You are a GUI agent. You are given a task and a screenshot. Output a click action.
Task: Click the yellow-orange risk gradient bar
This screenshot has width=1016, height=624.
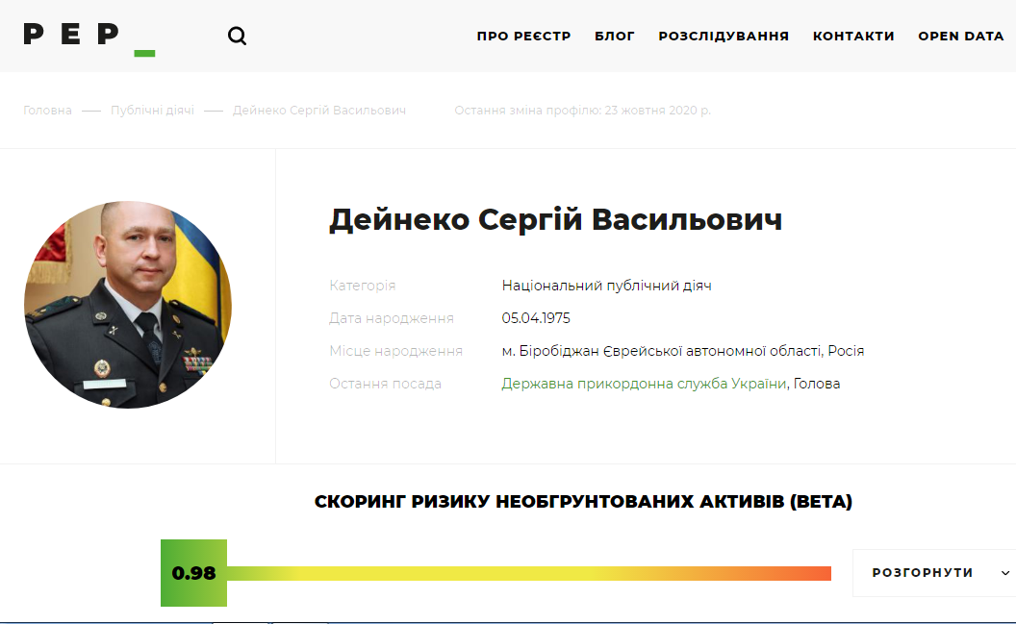click(528, 573)
